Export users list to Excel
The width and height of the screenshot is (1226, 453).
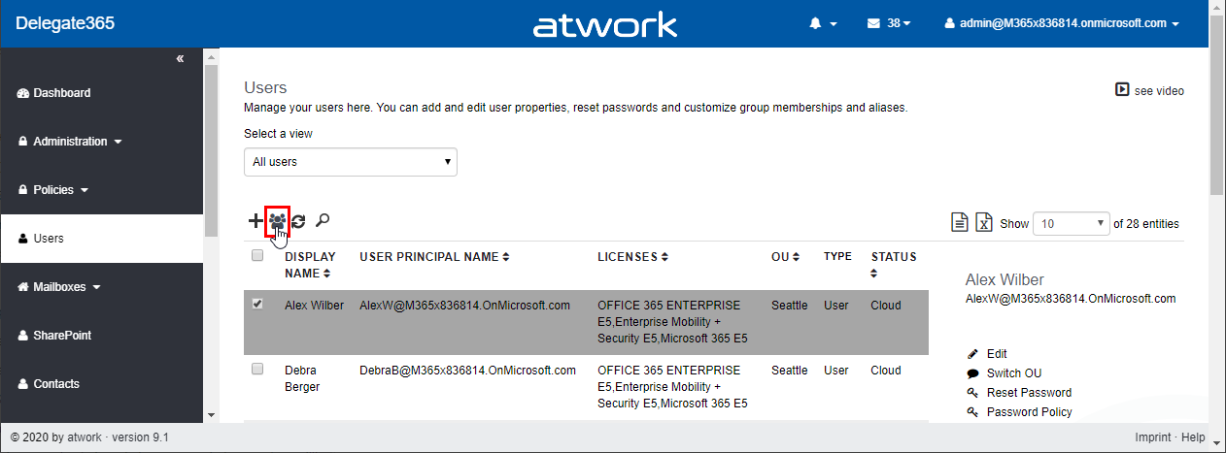(984, 222)
